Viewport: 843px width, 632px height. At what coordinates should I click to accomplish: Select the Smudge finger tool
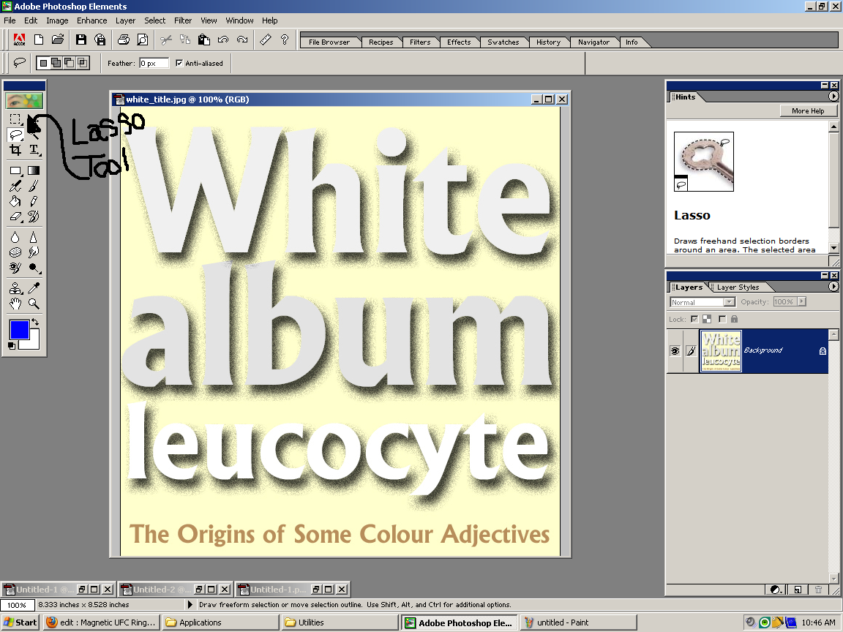(x=34, y=252)
